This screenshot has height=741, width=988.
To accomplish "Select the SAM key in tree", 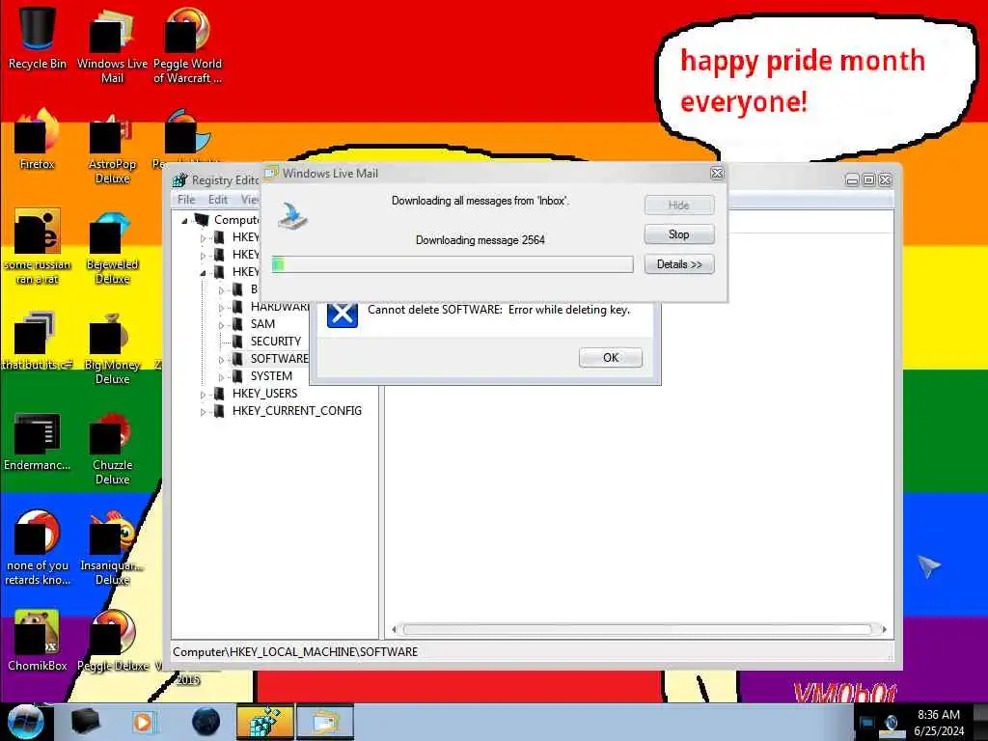I will [262, 324].
